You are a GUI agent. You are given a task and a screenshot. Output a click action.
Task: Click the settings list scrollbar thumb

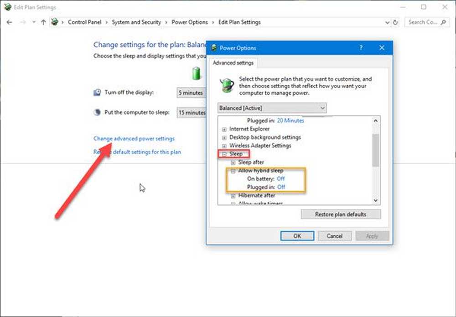(x=376, y=150)
